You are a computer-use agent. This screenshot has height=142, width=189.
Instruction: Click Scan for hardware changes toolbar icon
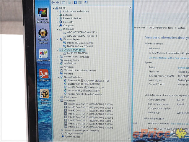86,2
